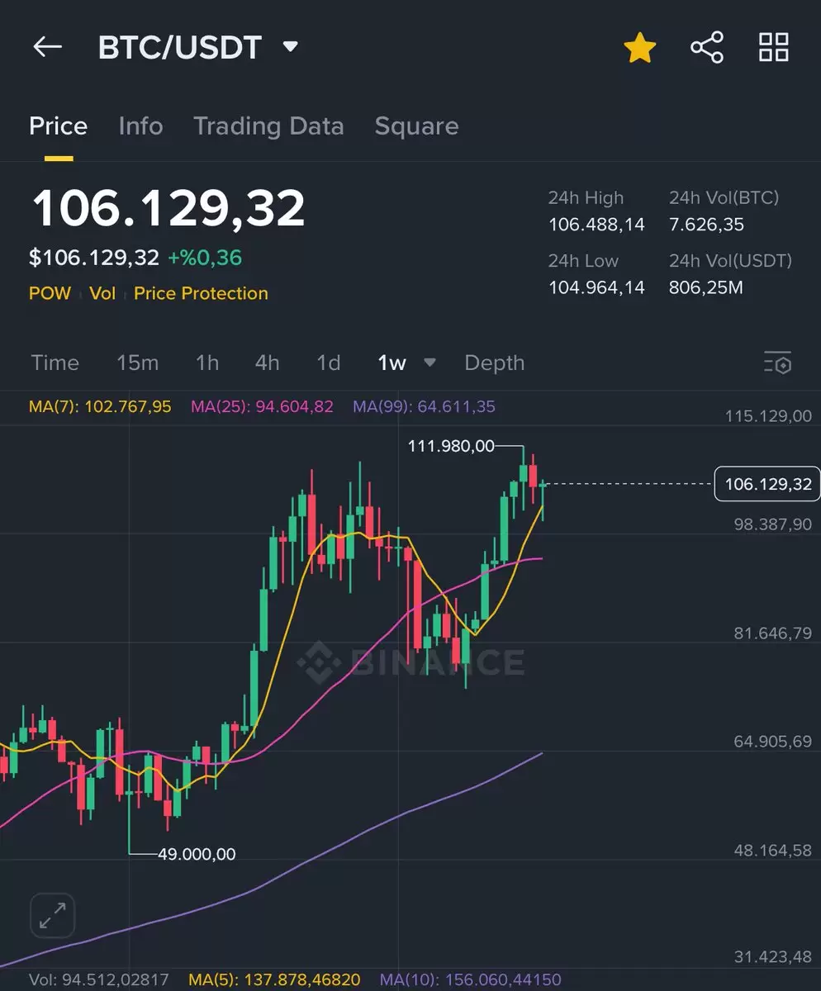
Task: Open the Square tab
Action: [416, 126]
